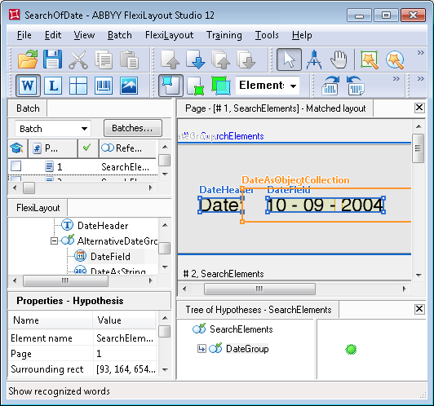Viewport: 434px width, 406px height.
Task: Open the FlexiLayout menu
Action: [169, 35]
